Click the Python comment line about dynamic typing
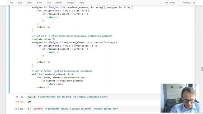This screenshot has width=203, height=114. (x=62, y=71)
